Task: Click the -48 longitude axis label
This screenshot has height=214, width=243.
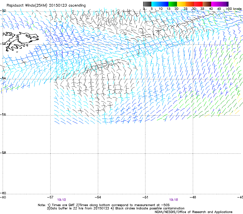Action: coord(193,197)
